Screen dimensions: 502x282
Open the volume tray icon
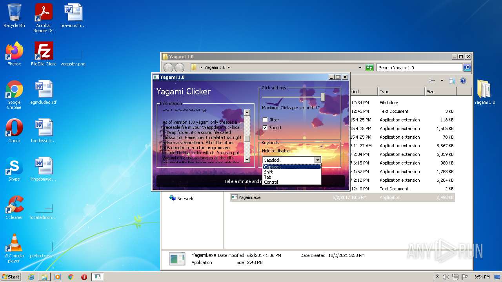(446, 277)
